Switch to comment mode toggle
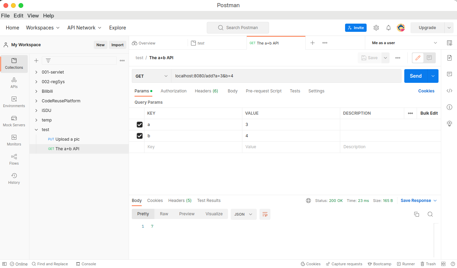Screen dimensions: 457x268 click(x=429, y=58)
